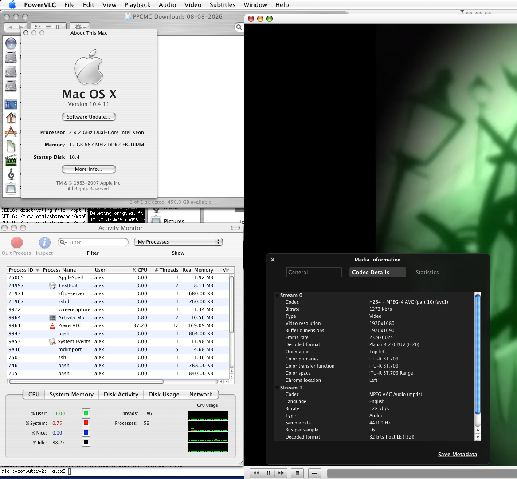This screenshot has width=517, height=479.
Task: Select the Network globe in Finder sidebar
Action: [x=11, y=43]
